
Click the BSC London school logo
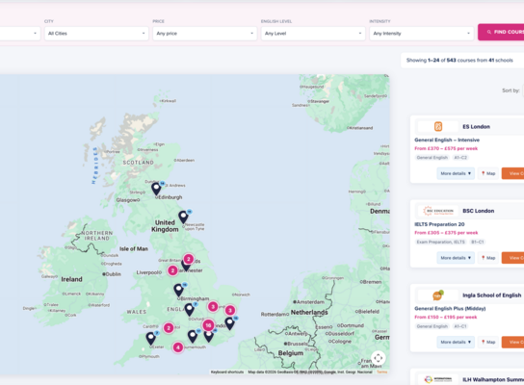438,211
